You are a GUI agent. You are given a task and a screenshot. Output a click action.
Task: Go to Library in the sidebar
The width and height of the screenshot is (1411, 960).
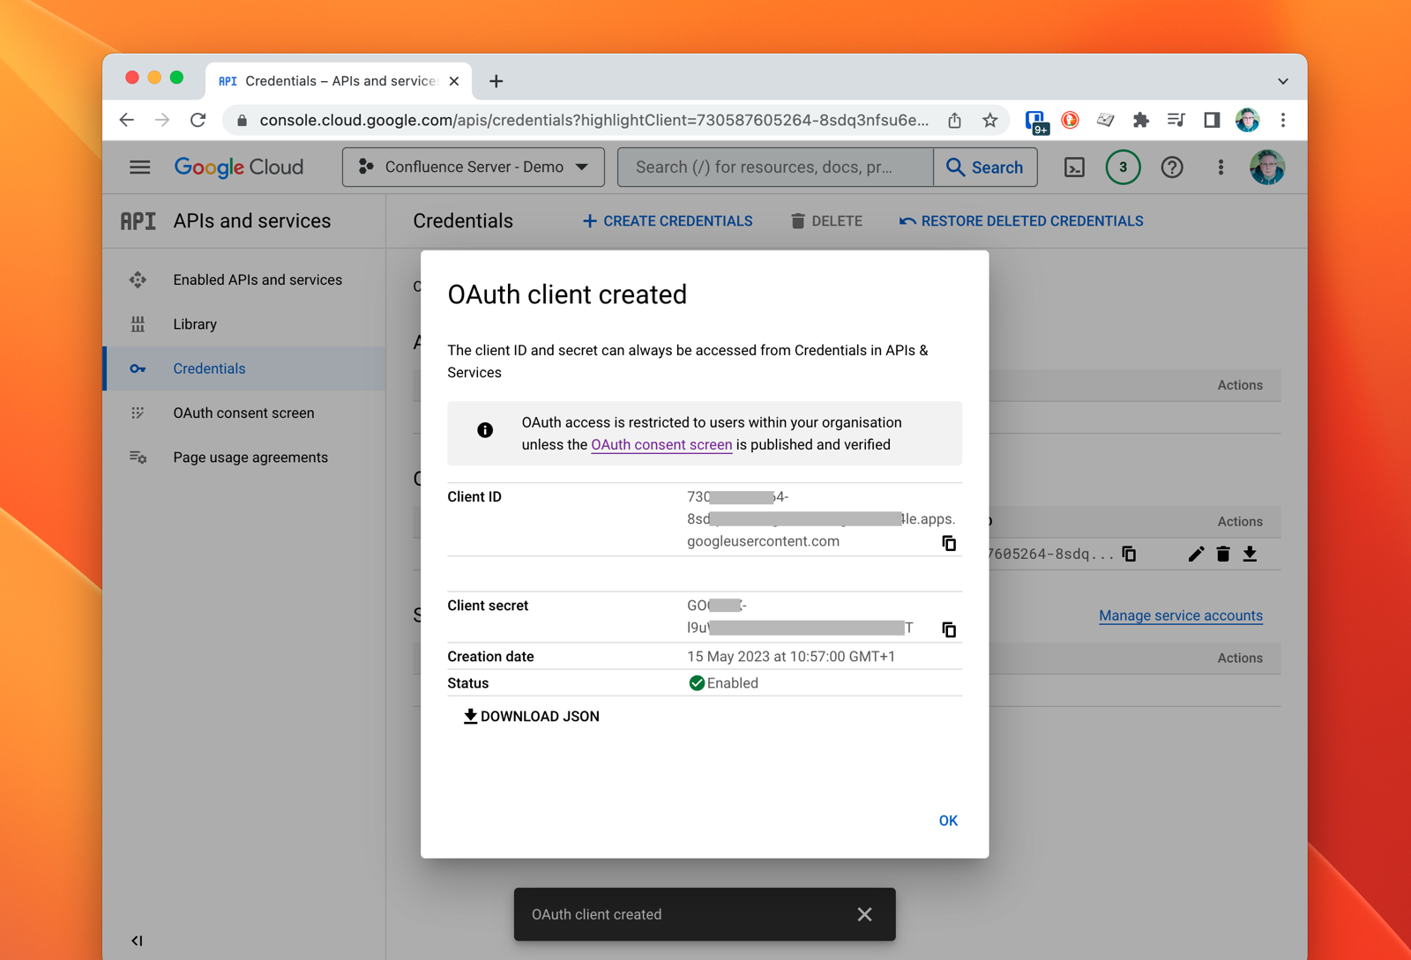tap(195, 324)
